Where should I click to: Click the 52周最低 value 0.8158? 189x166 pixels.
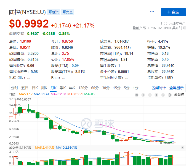click(x=33, y=59)
